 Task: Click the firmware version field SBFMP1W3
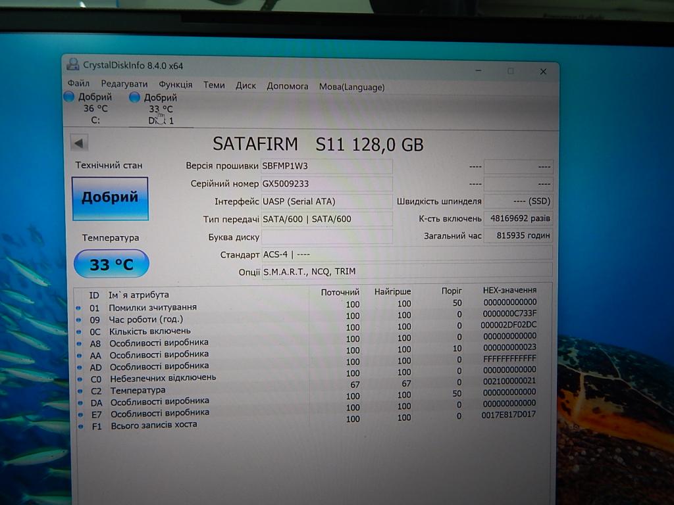click(x=326, y=166)
